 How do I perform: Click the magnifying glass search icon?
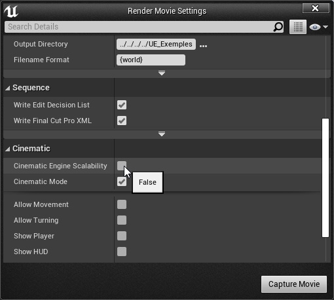tap(278, 27)
